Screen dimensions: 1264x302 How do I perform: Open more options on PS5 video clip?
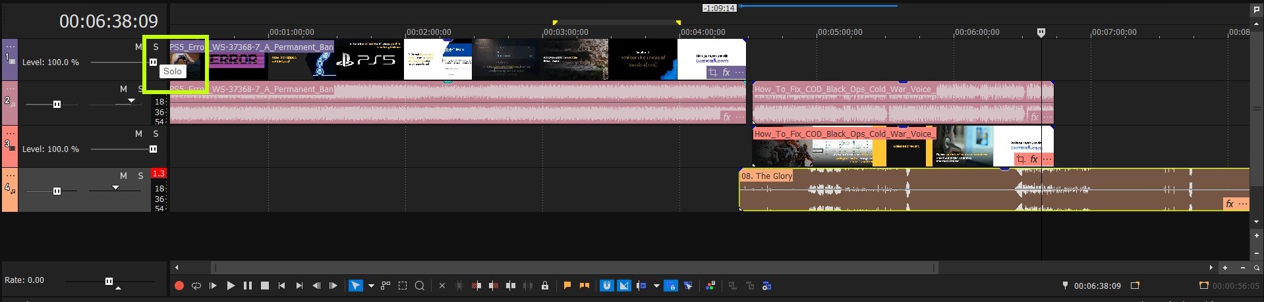(739, 72)
